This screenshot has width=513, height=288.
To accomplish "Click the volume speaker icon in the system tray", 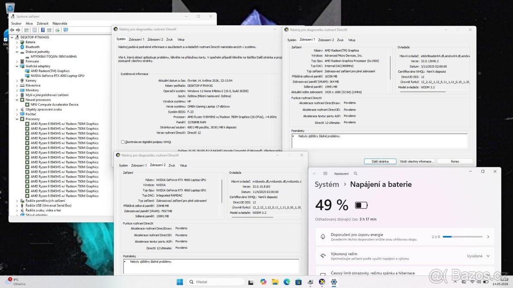I will point(478,282).
